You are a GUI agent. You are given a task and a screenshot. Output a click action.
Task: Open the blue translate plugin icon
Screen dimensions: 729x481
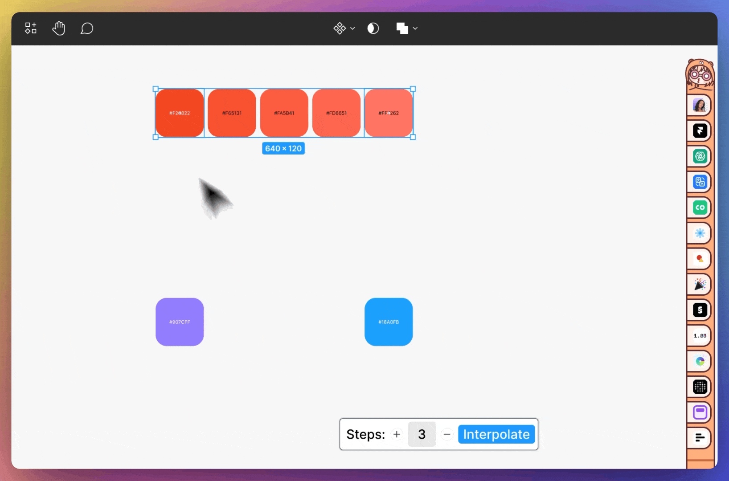(700, 182)
